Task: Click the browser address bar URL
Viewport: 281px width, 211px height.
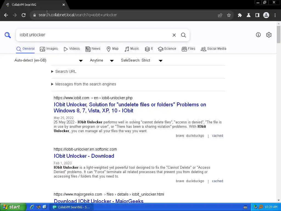Action: tap(78, 15)
